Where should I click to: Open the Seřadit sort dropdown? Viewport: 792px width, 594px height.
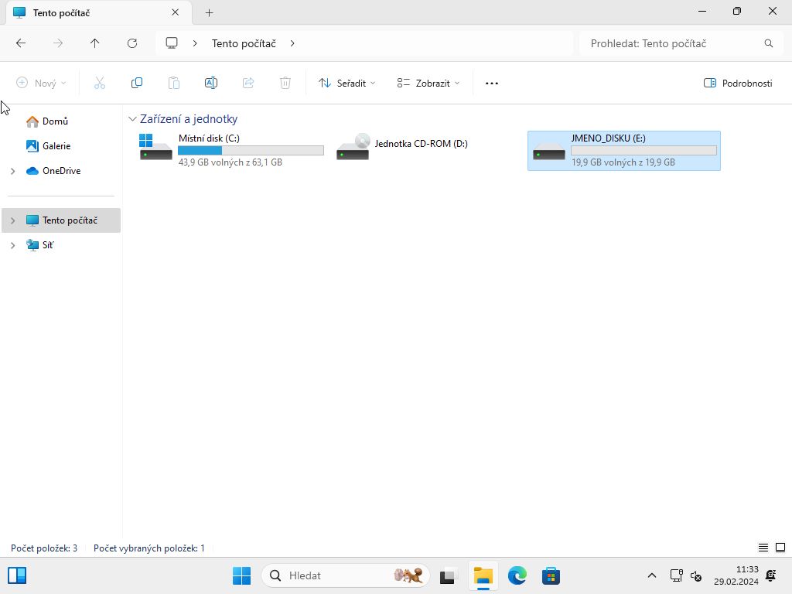pos(346,83)
